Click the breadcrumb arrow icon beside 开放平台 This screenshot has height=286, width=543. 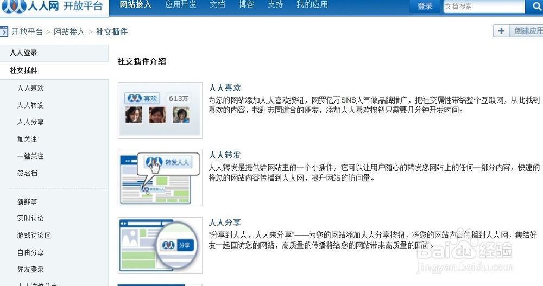click(x=4, y=32)
